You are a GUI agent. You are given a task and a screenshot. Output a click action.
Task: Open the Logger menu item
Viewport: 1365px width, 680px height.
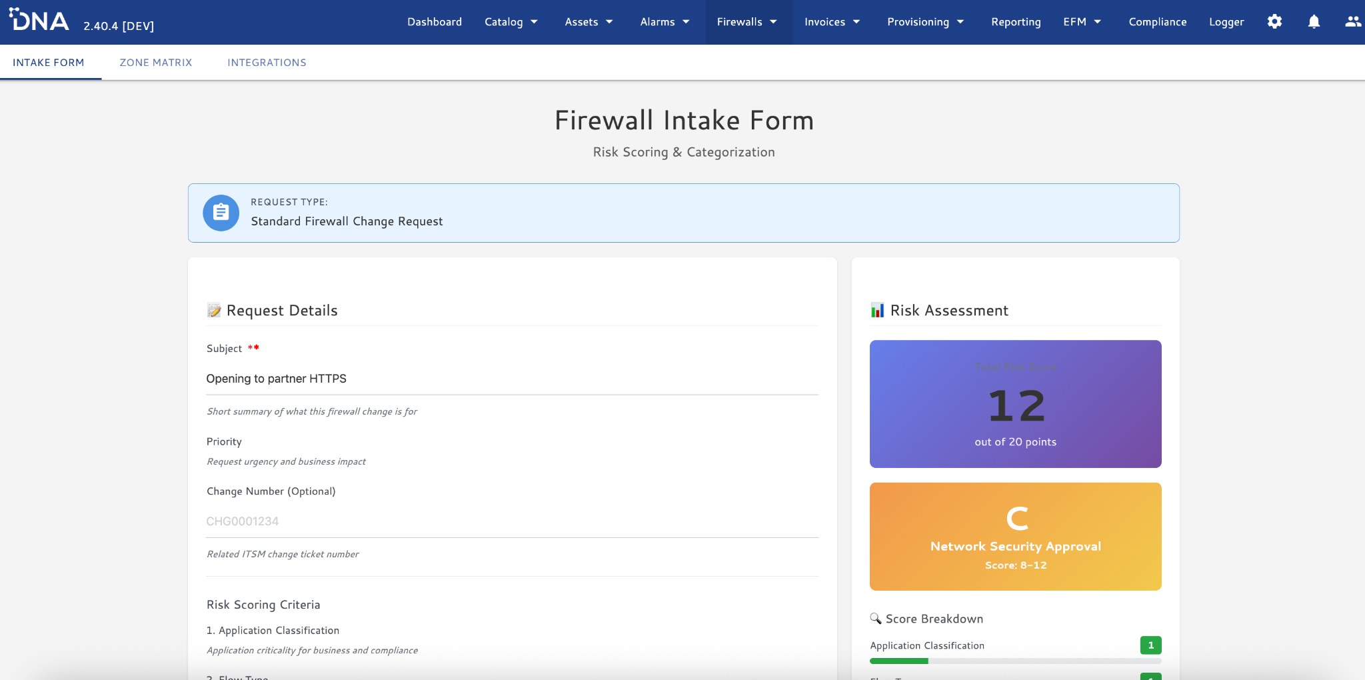point(1226,22)
